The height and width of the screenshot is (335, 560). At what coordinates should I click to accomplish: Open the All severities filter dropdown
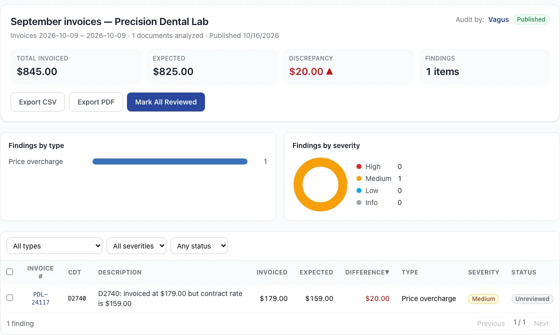(136, 245)
